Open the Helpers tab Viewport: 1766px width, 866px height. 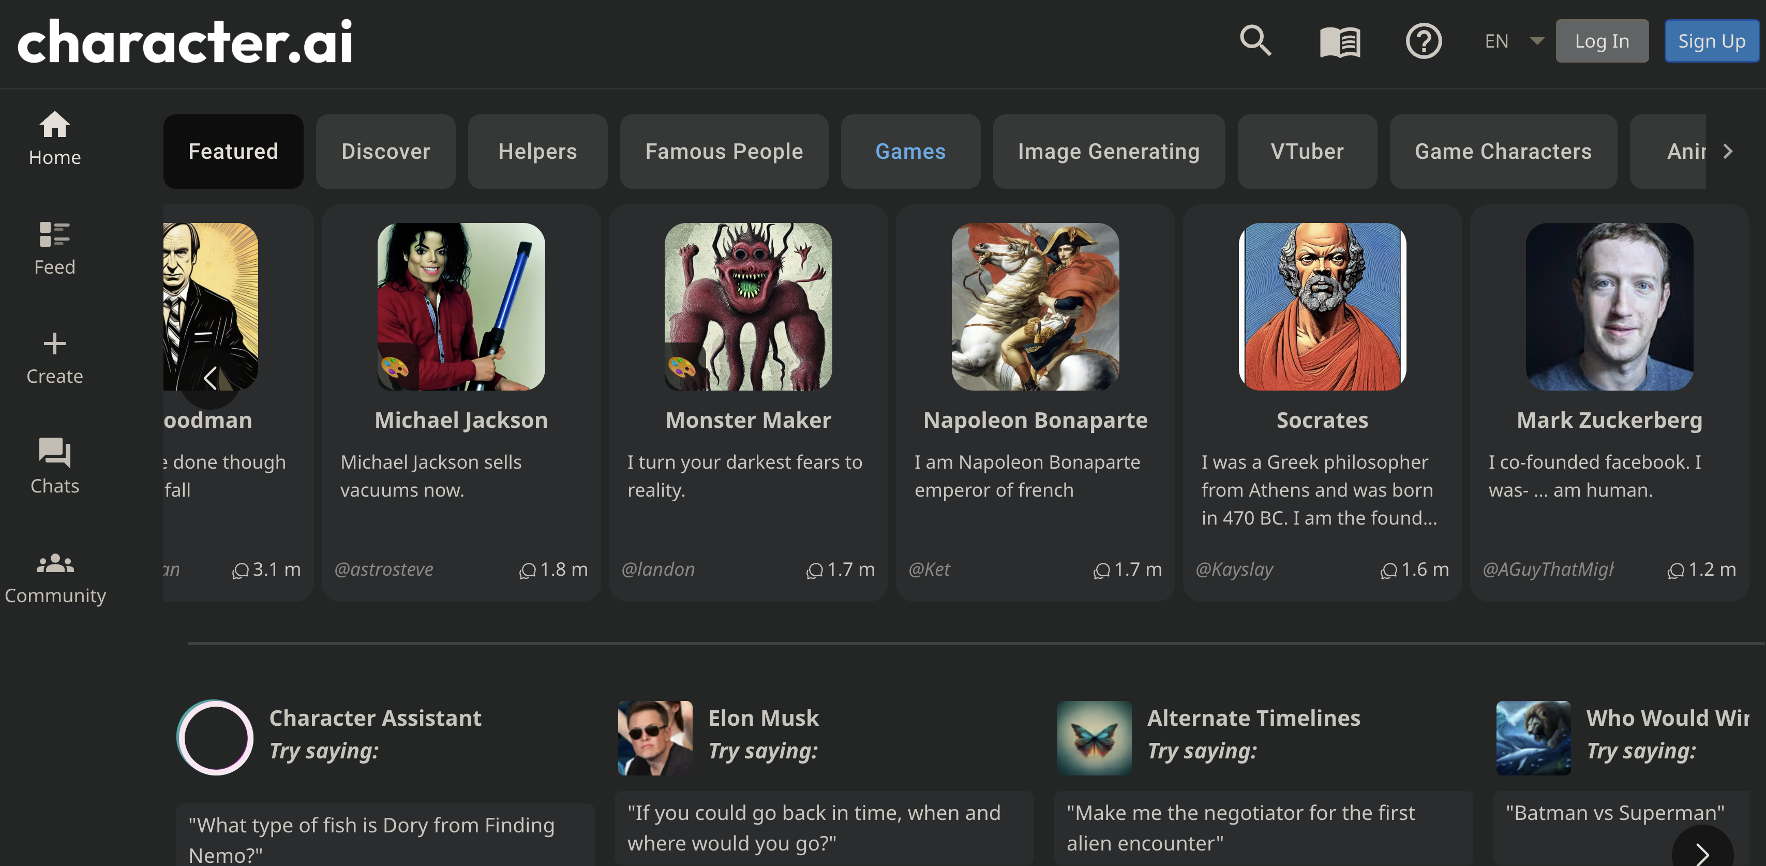[x=538, y=151]
